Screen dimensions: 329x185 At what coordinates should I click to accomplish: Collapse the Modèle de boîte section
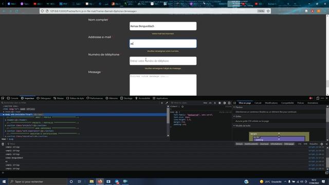pos(234,125)
